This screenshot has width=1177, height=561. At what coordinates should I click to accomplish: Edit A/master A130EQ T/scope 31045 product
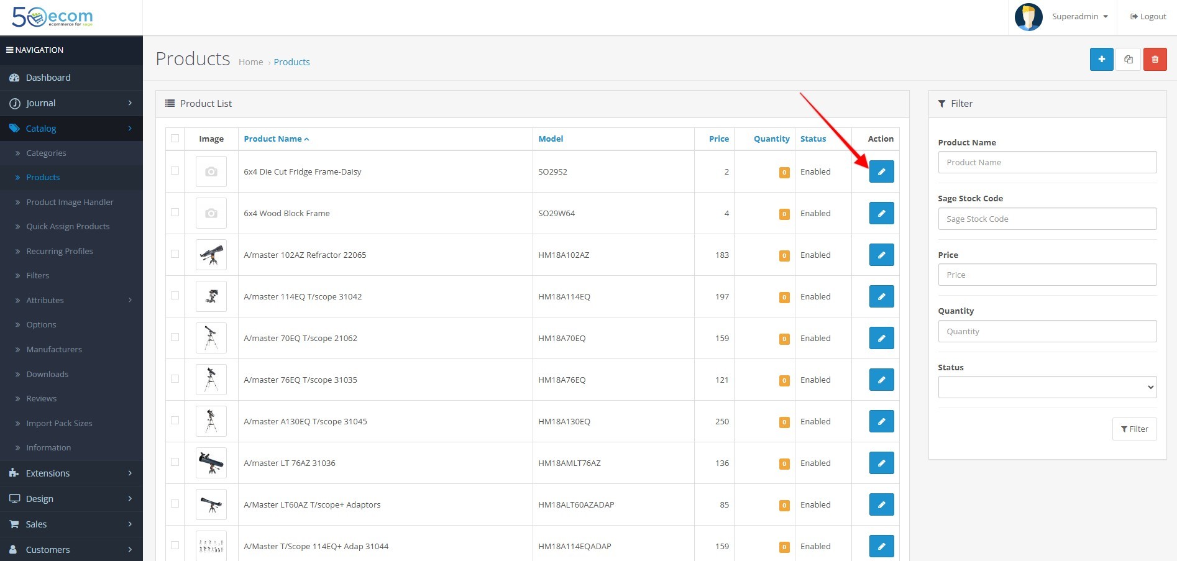point(881,421)
